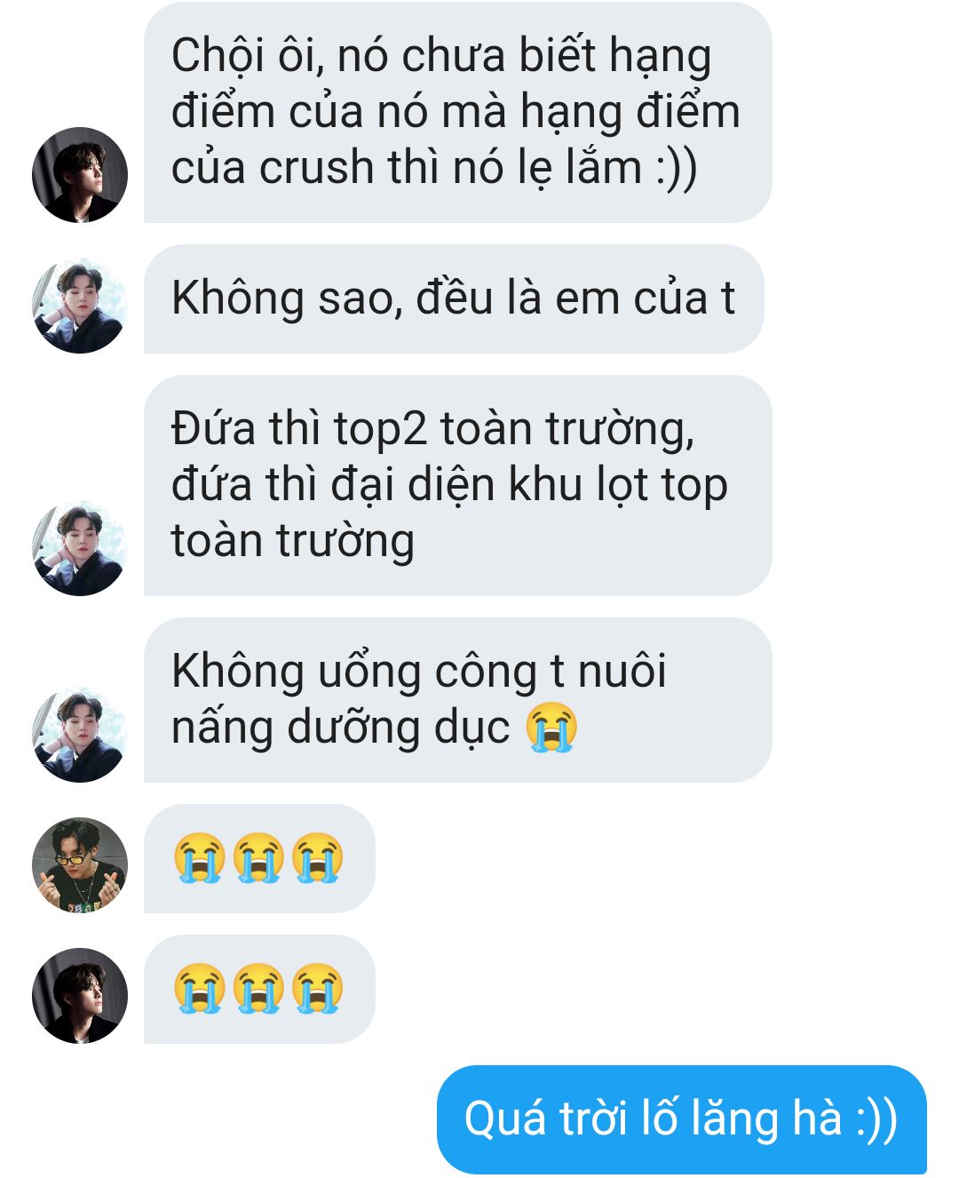Tap last crying emoji in the bottom gray message
Screen dimensions: 959x1178
(x=318, y=989)
